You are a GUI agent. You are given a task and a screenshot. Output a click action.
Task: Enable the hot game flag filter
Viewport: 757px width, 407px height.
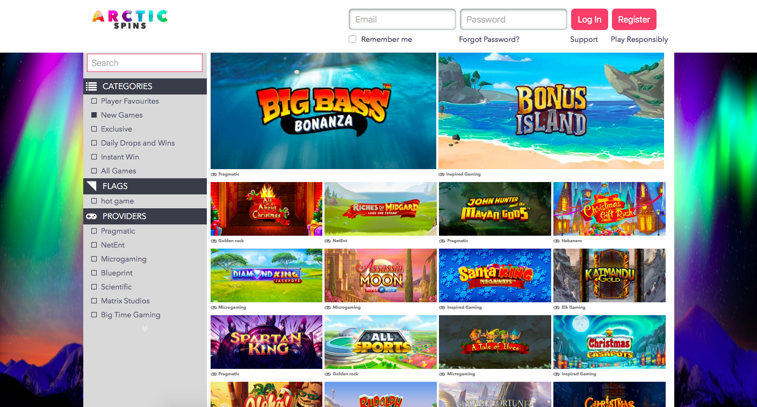pyautogui.click(x=94, y=201)
